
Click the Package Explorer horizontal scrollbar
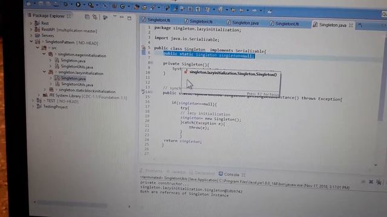click(72, 204)
